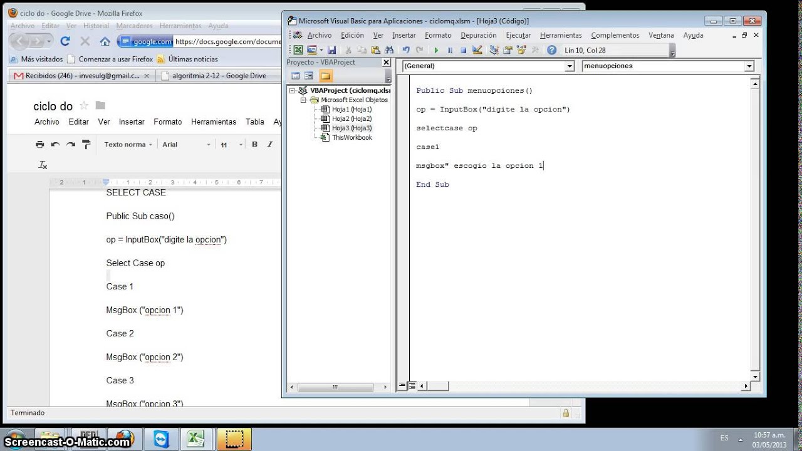Run the macro with the green play icon
Image resolution: width=802 pixels, height=451 pixels.
pyautogui.click(x=437, y=50)
